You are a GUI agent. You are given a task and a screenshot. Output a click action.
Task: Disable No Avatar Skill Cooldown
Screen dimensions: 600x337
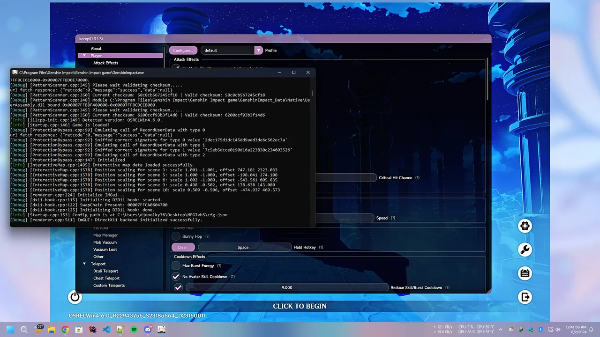[x=176, y=277]
